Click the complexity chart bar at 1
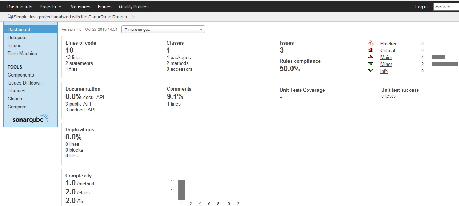The image size is (459, 206). pos(181,190)
